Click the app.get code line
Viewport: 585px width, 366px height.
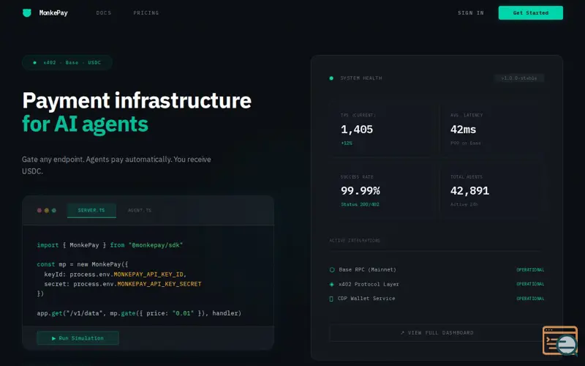[x=139, y=313]
